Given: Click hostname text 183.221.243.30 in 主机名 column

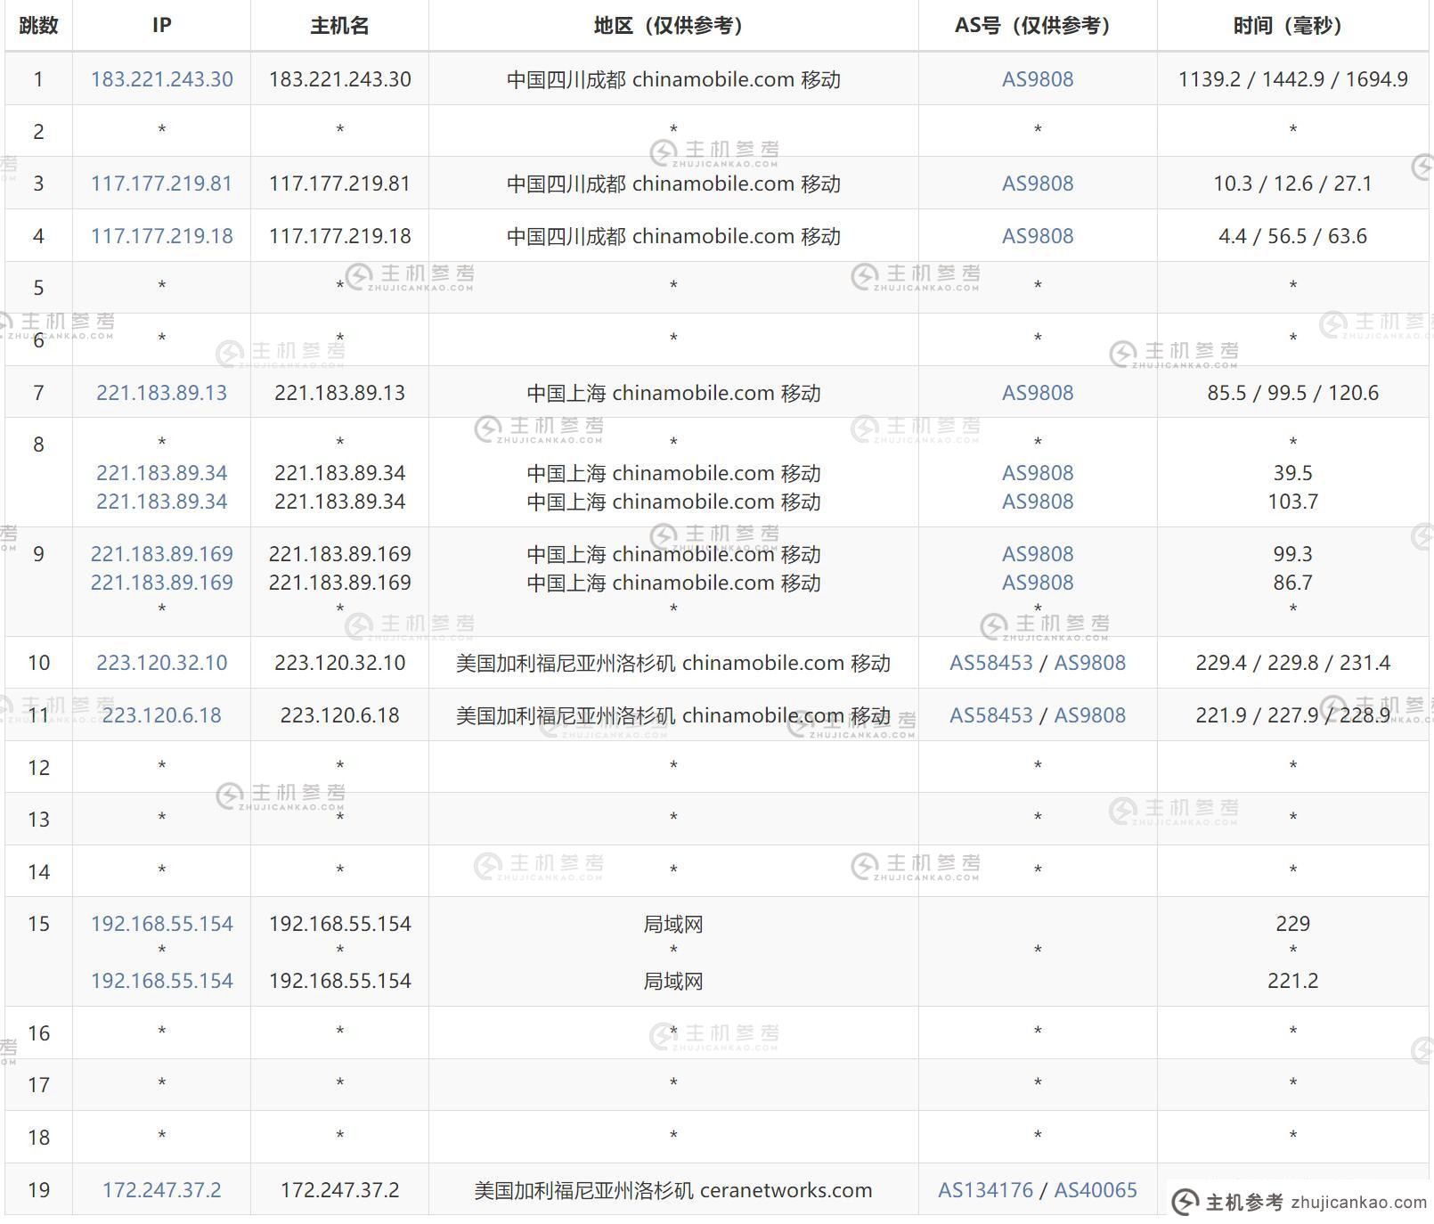Looking at the screenshot, I should 339,79.
